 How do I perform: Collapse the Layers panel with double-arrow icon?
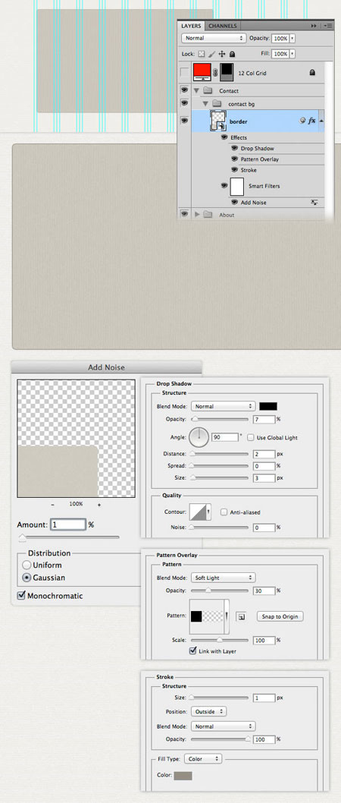(x=314, y=26)
